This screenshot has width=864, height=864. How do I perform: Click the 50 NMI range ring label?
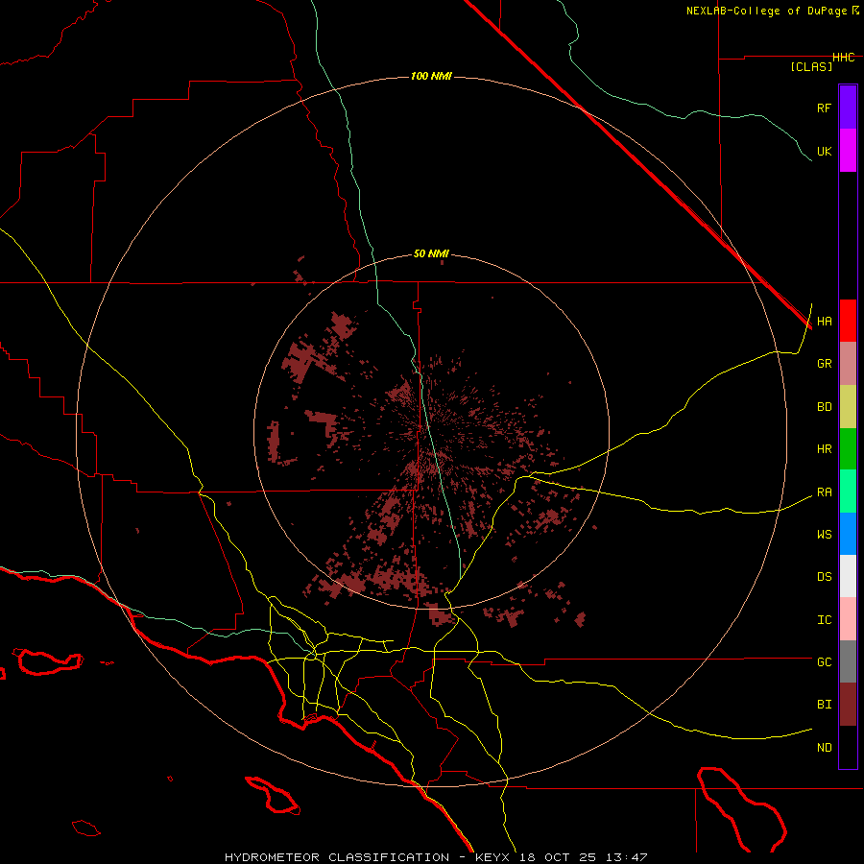[431, 254]
